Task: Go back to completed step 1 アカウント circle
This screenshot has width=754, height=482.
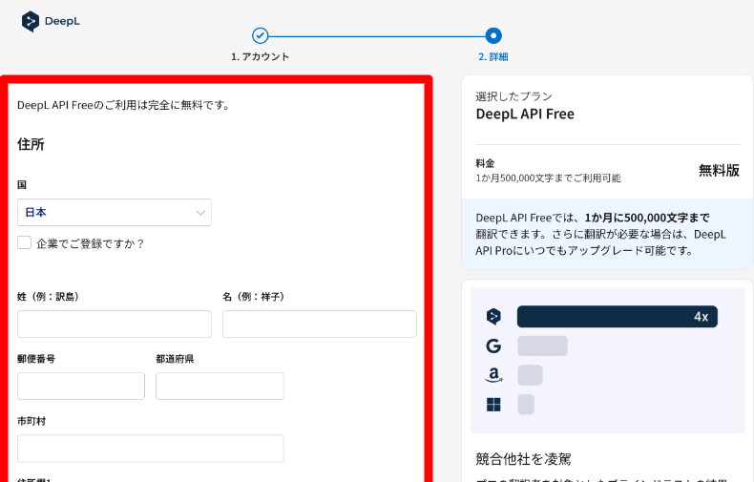Action: point(261,35)
